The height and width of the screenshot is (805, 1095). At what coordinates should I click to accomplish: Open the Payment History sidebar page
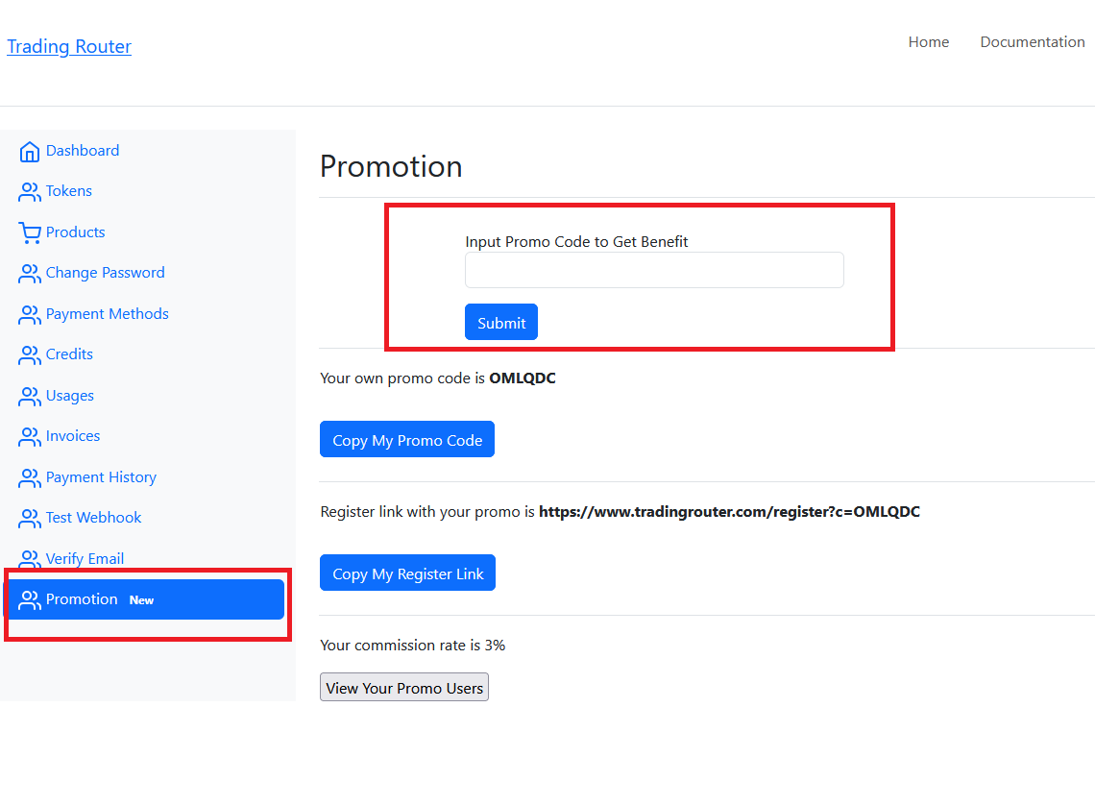tap(101, 477)
